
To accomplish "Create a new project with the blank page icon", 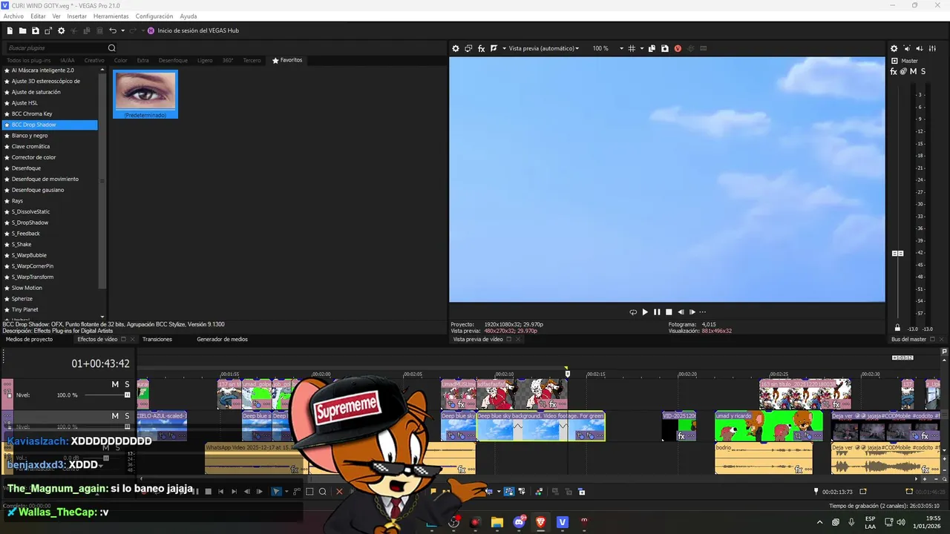I will tap(10, 30).
